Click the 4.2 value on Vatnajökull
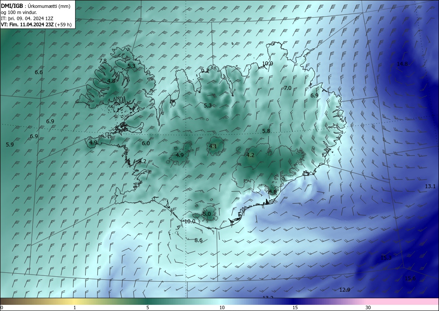Image resolution: width=439 pixels, height=311 pixels. click(250, 155)
